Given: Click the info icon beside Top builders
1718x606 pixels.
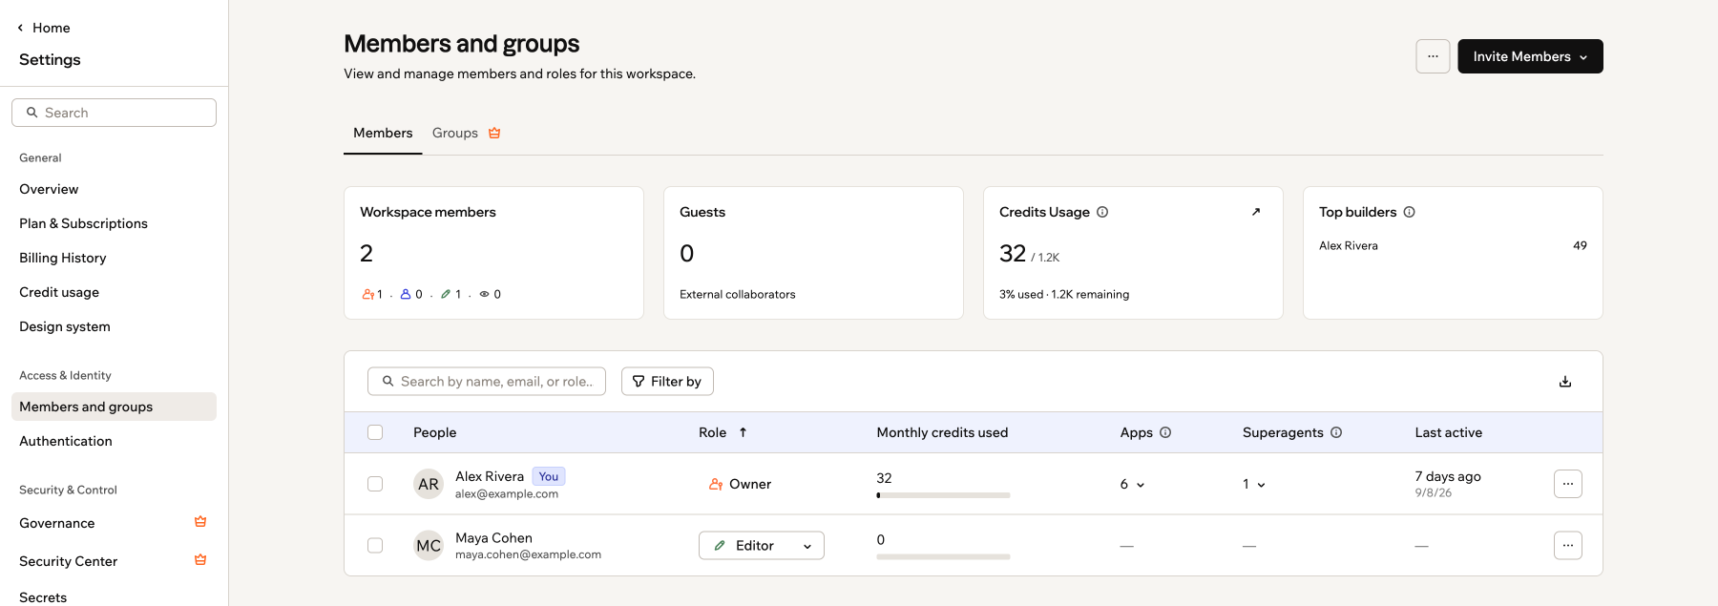Looking at the screenshot, I should 1410,212.
